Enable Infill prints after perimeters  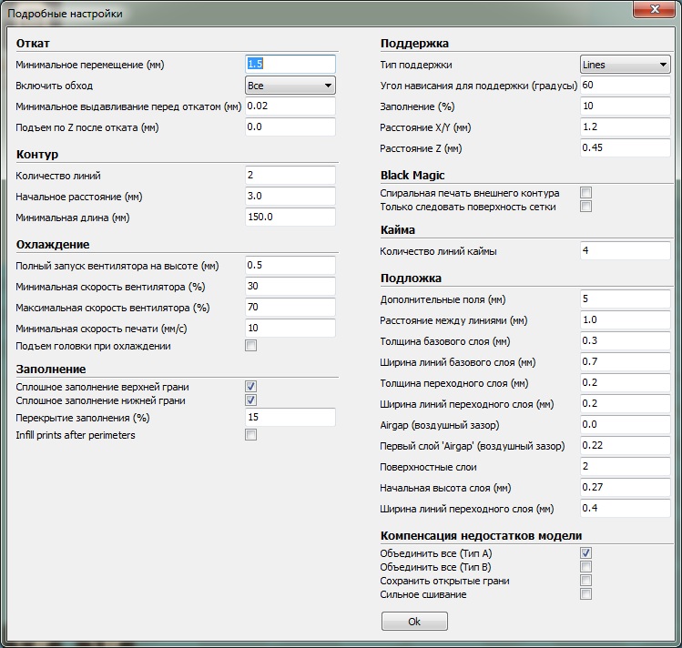pos(251,435)
